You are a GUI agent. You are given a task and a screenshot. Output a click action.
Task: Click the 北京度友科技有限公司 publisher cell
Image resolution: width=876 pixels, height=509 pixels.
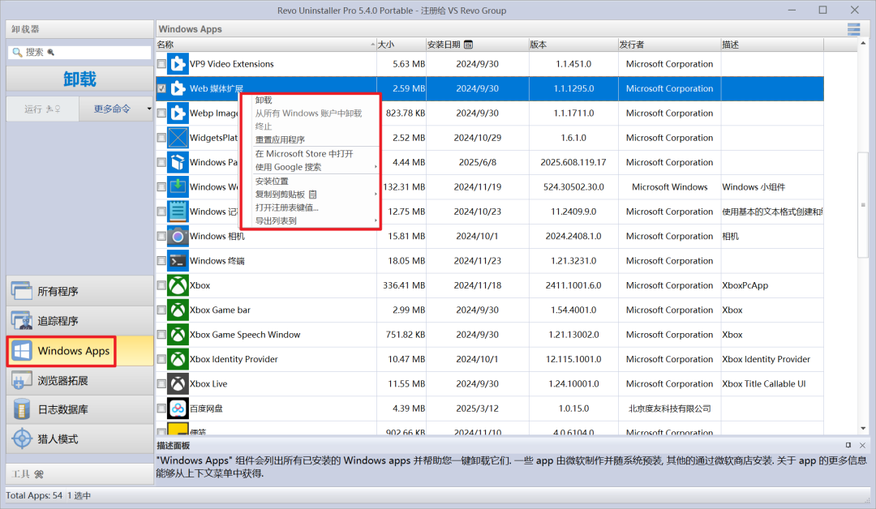tap(669, 408)
